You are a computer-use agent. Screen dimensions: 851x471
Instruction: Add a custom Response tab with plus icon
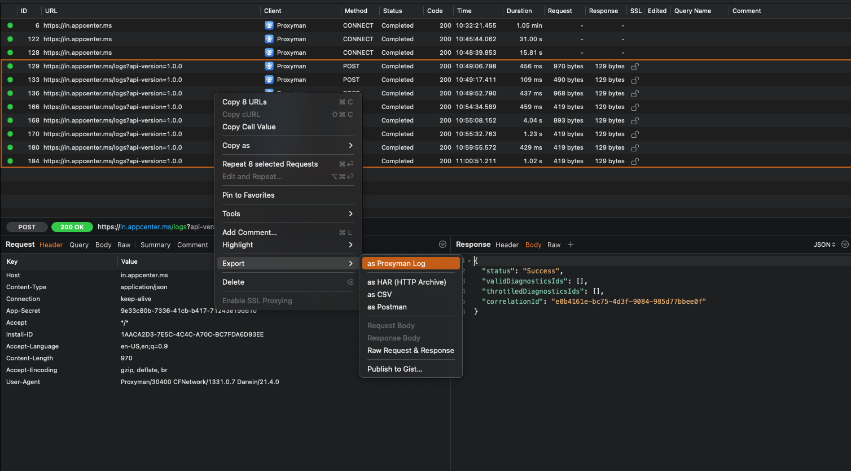pos(571,245)
